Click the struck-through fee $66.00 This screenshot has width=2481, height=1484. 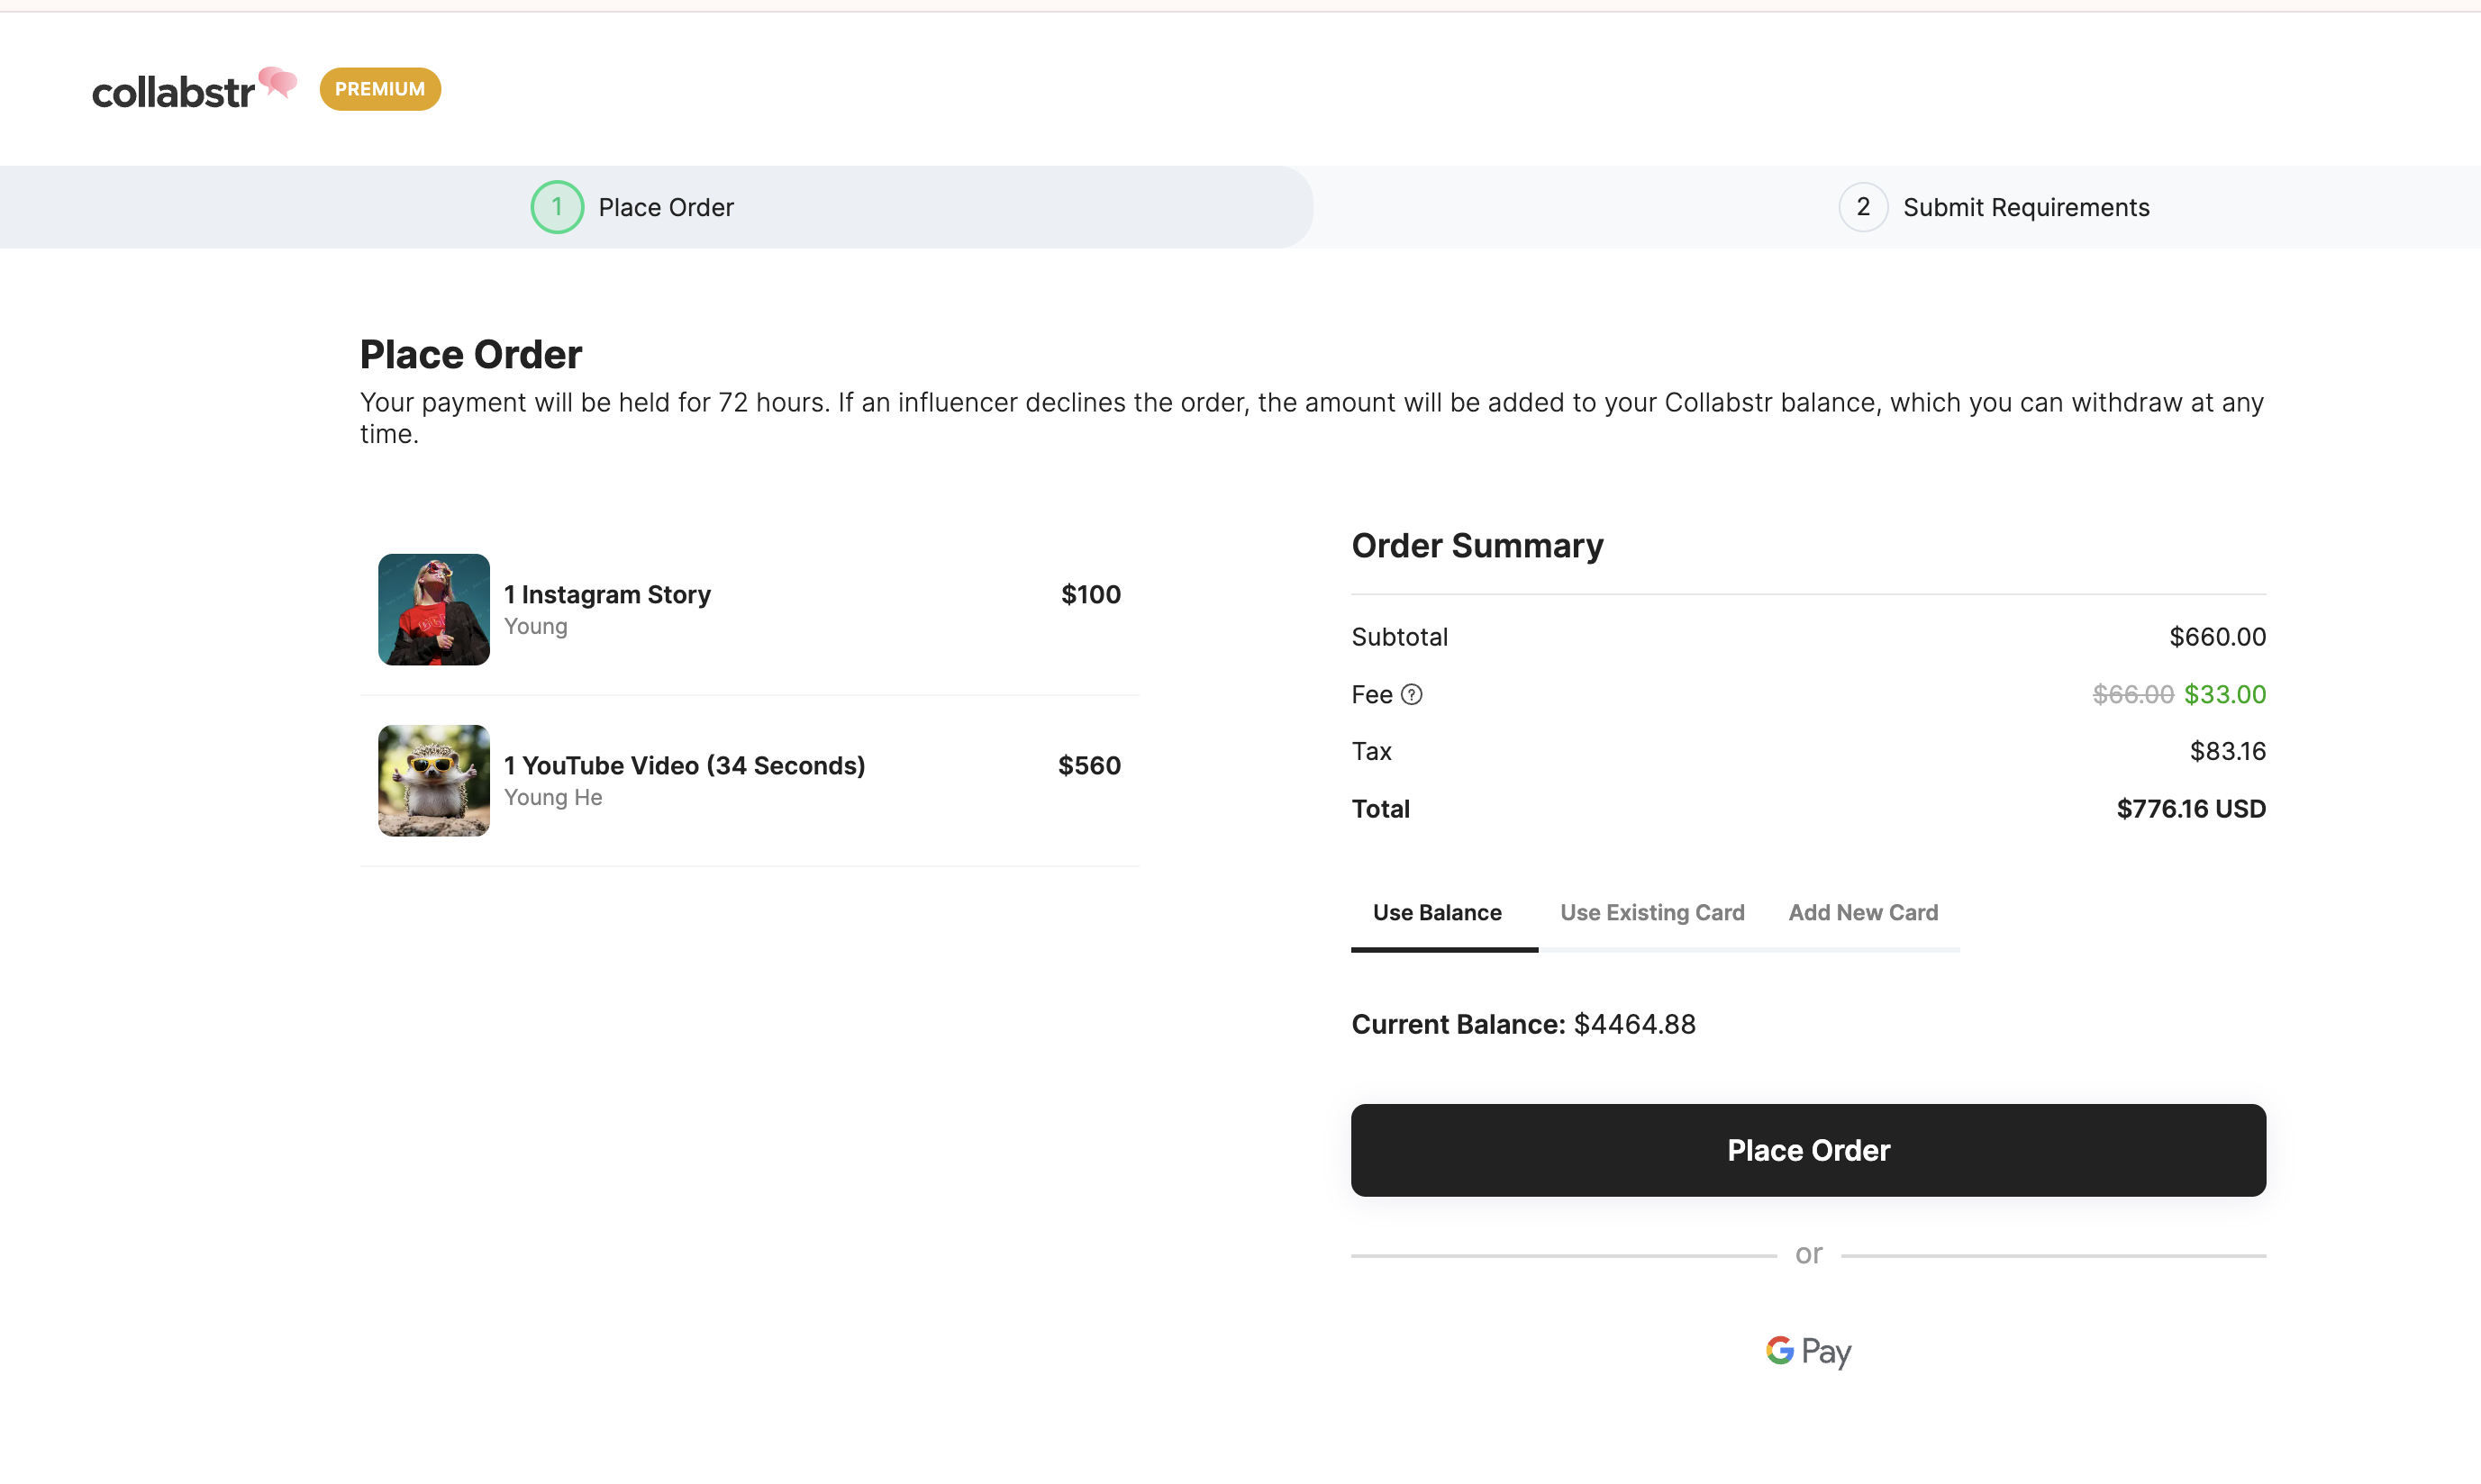2133,694
